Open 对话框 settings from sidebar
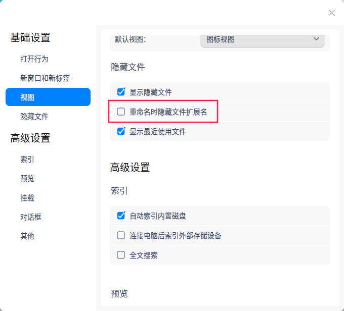Viewport: 344px width, 311px height. click(31, 217)
